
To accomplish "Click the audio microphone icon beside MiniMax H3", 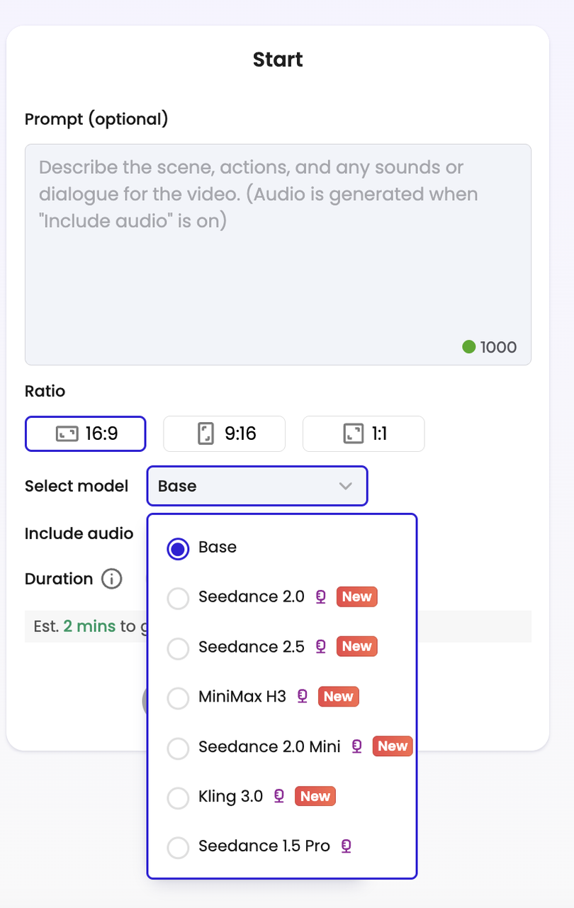I will click(x=303, y=697).
